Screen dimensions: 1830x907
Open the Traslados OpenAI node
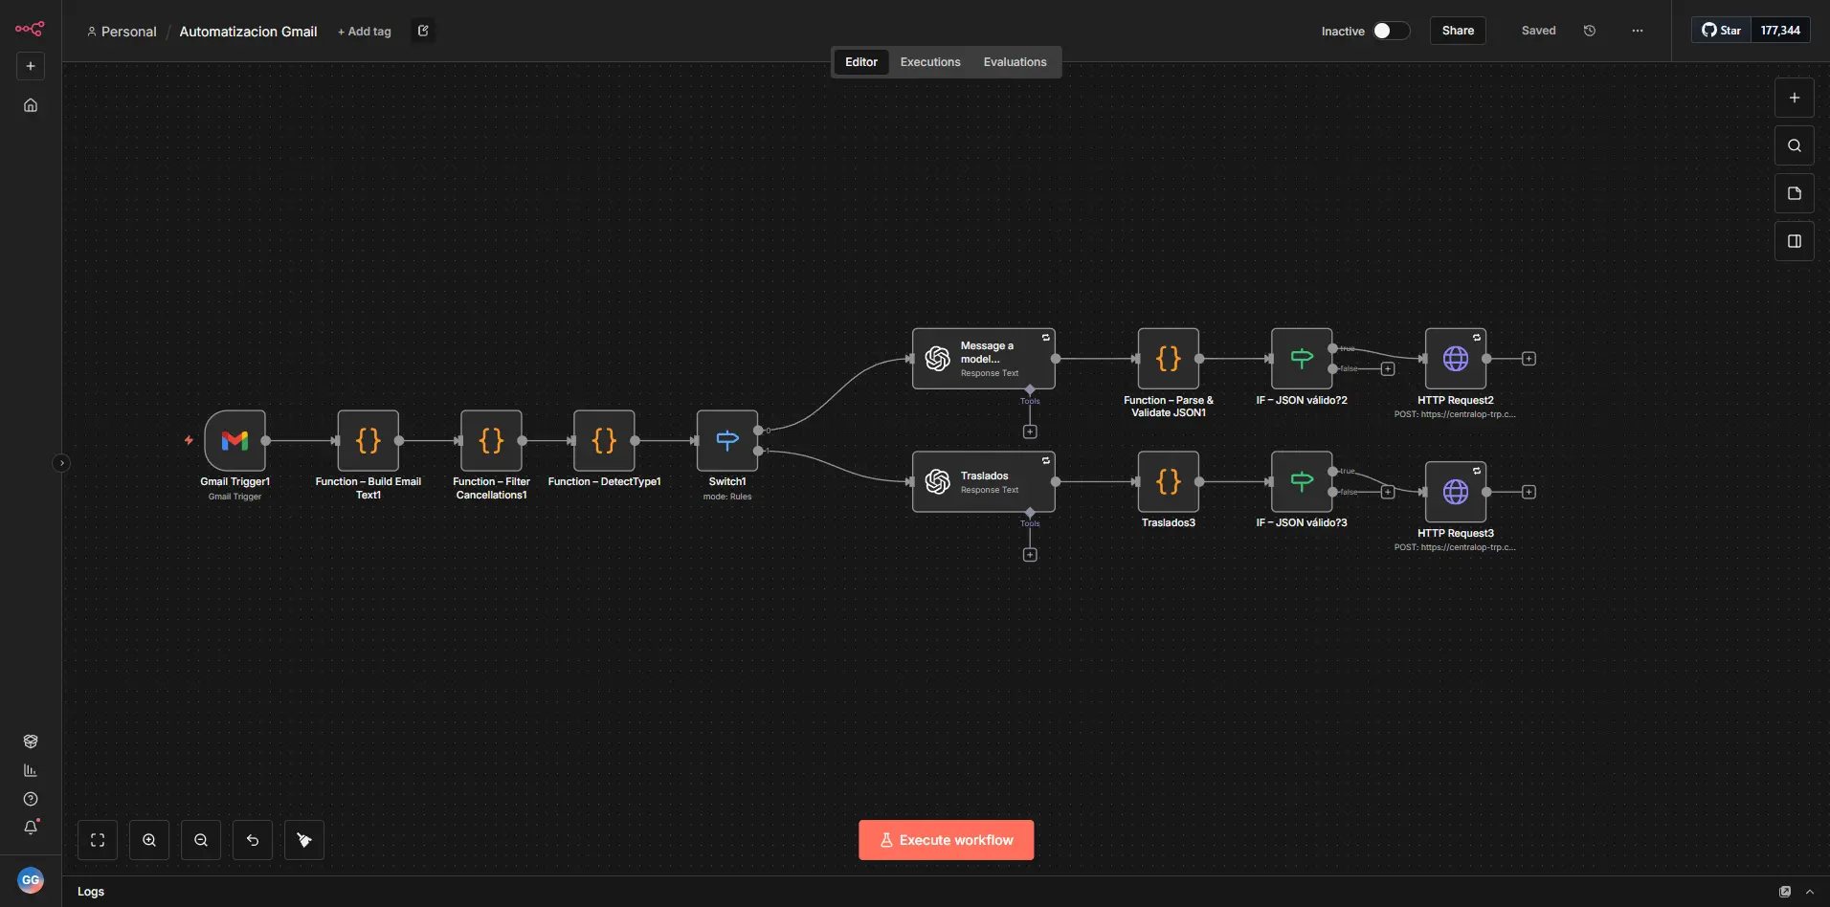(x=983, y=482)
